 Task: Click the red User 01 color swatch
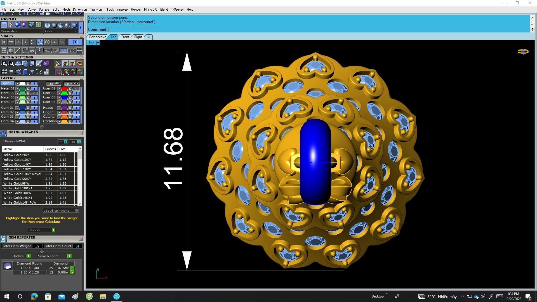point(64,89)
